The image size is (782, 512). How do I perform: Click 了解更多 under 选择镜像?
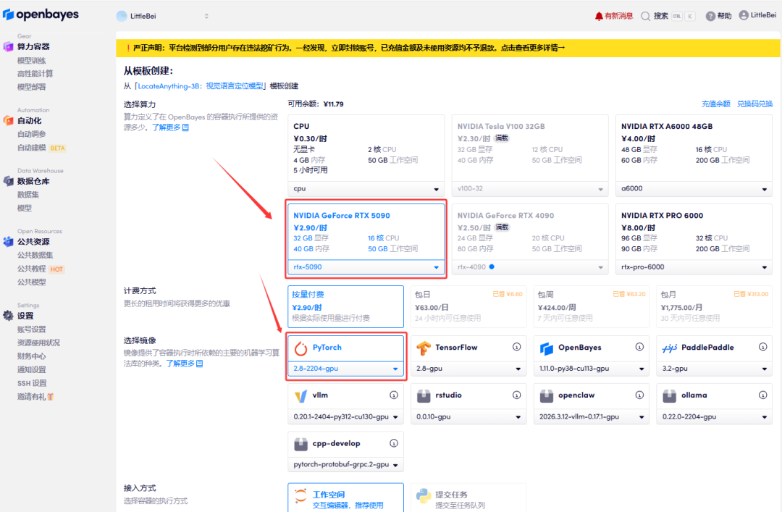point(184,364)
